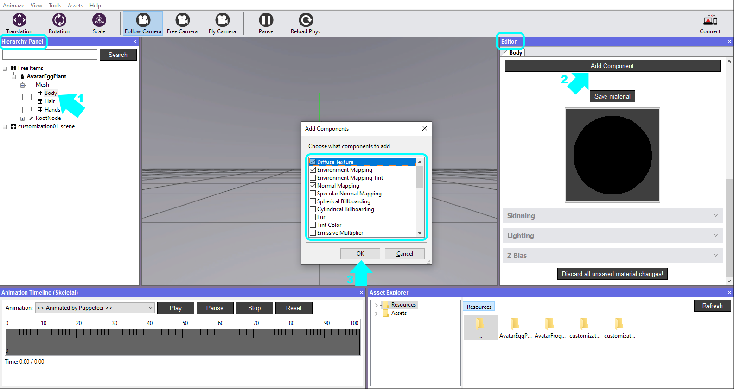Screen dimensions: 734x389
Task: Enable the Tint Color component
Action: [x=313, y=225]
